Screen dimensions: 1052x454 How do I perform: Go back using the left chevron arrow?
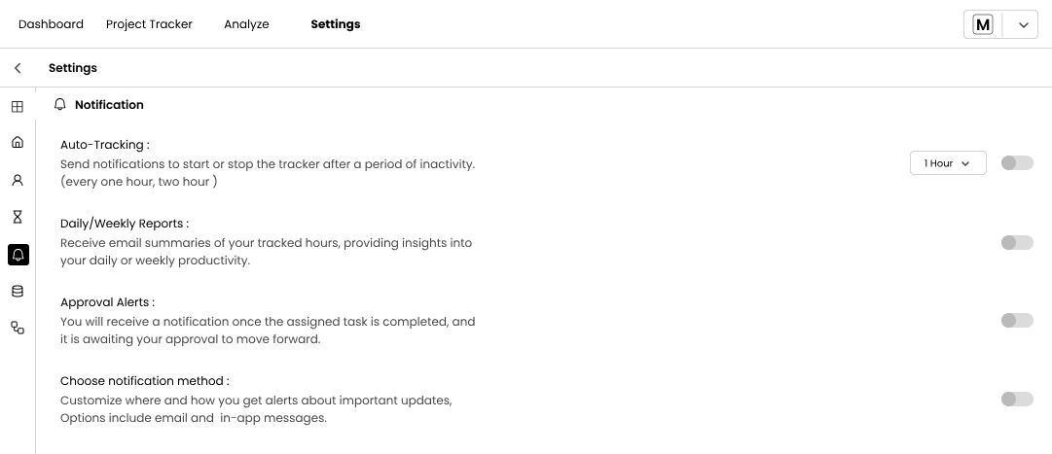coord(18,68)
